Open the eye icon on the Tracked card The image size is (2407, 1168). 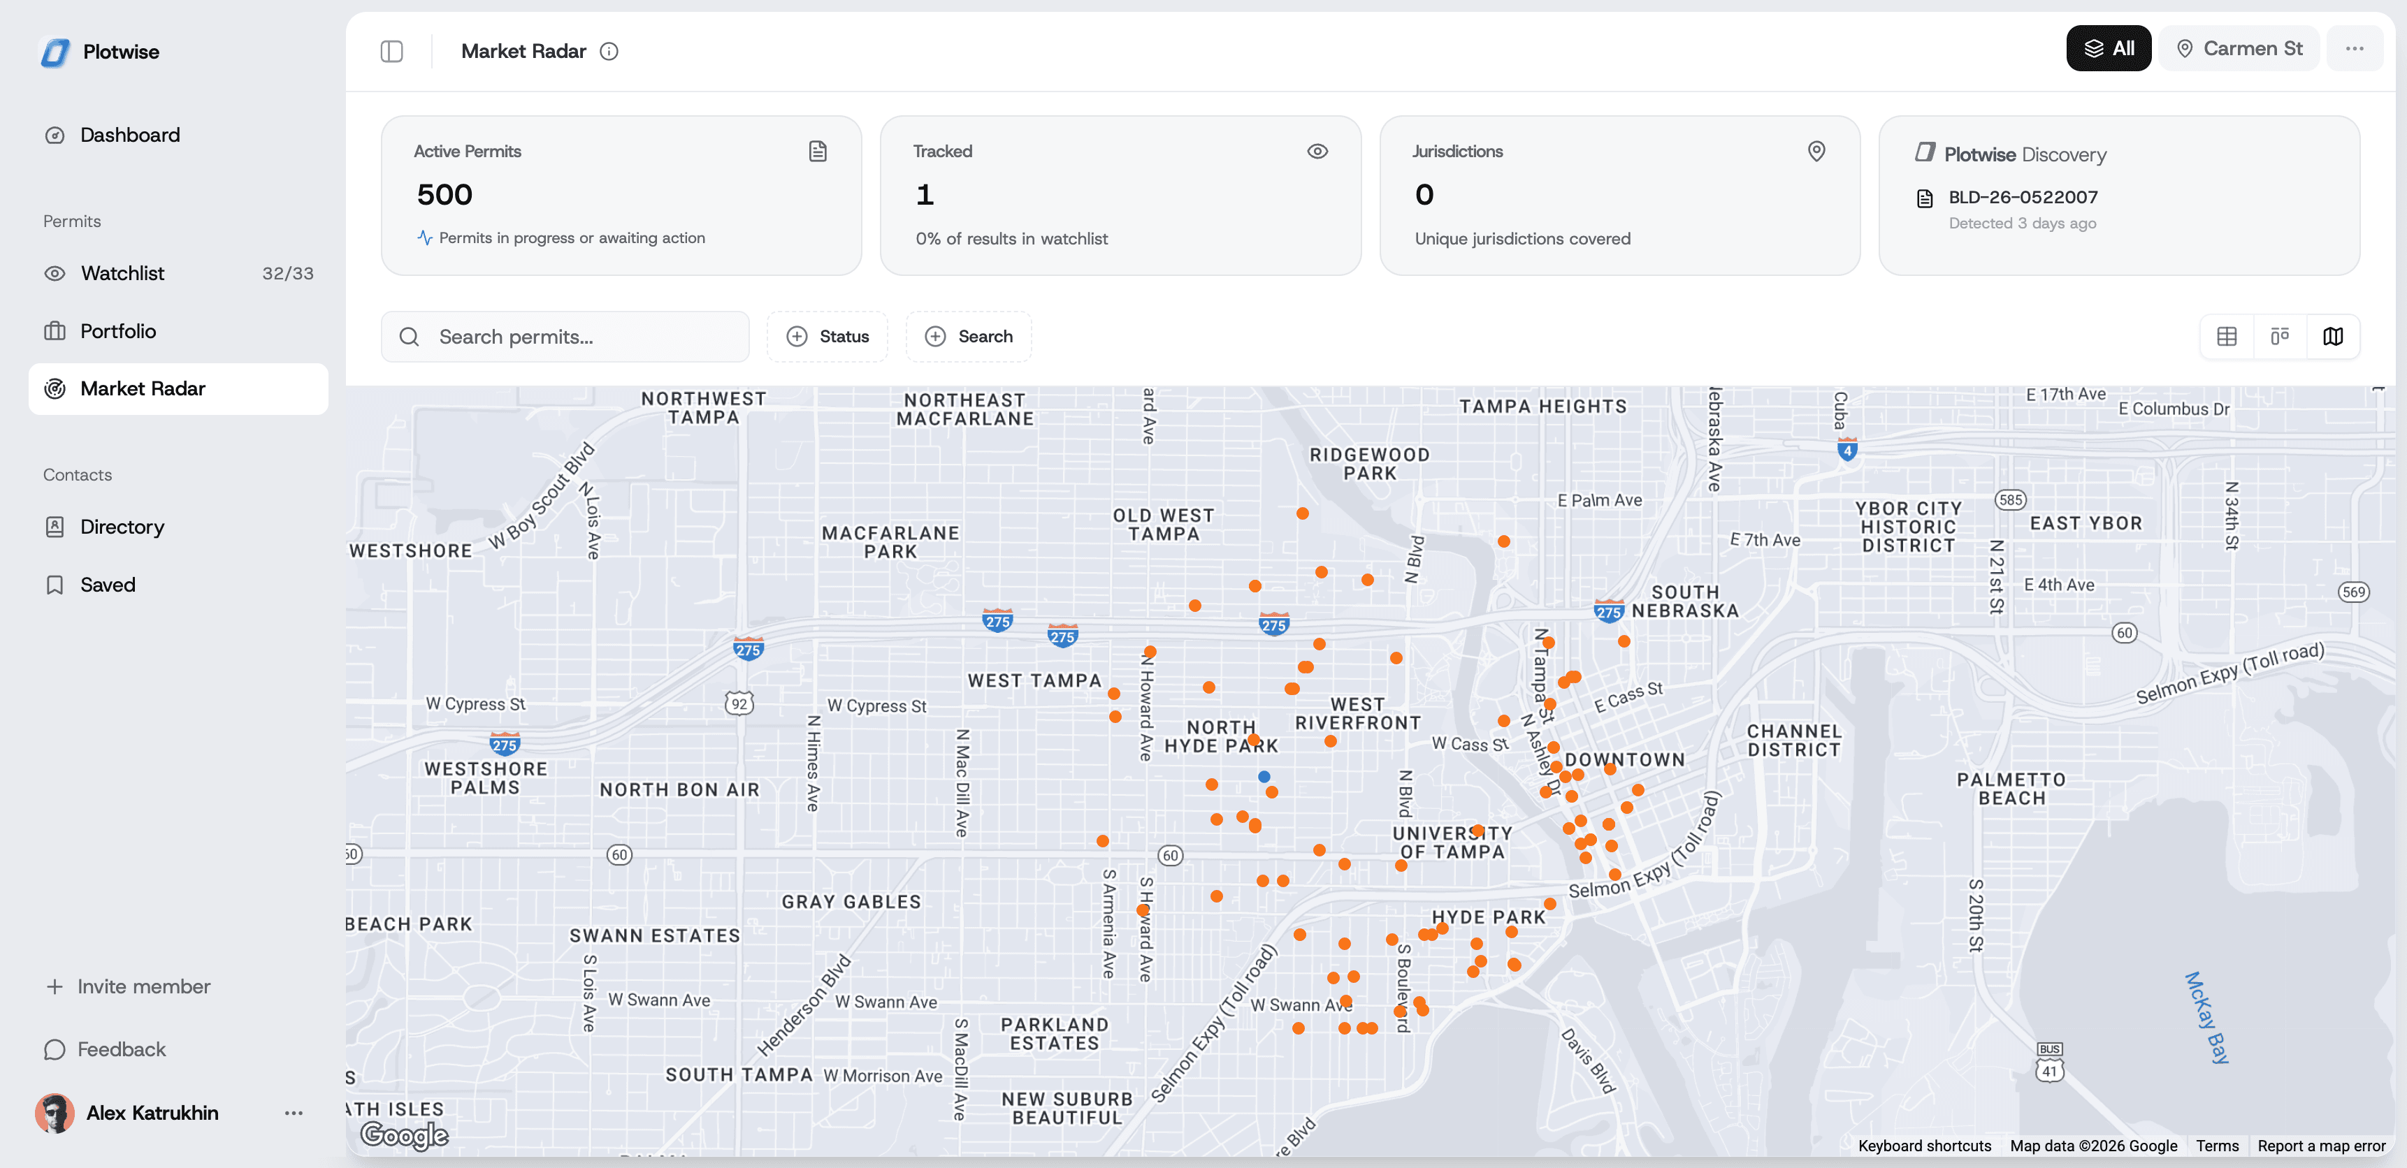pyautogui.click(x=1317, y=150)
